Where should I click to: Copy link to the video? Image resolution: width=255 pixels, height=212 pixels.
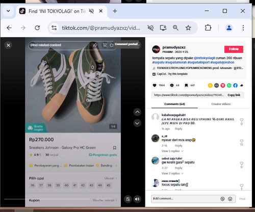point(234,95)
